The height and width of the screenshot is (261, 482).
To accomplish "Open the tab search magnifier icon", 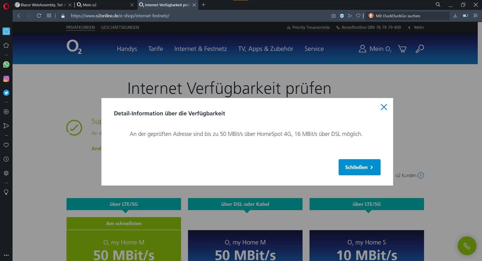I will 438,5.
